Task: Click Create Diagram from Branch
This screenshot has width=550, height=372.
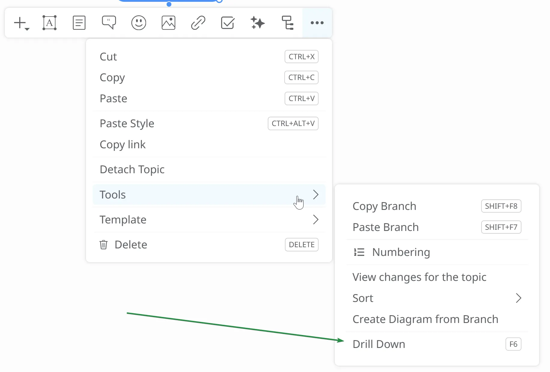Action: pos(436,319)
